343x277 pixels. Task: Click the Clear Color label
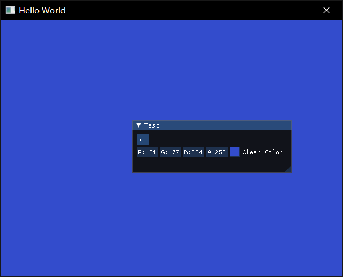coord(262,152)
